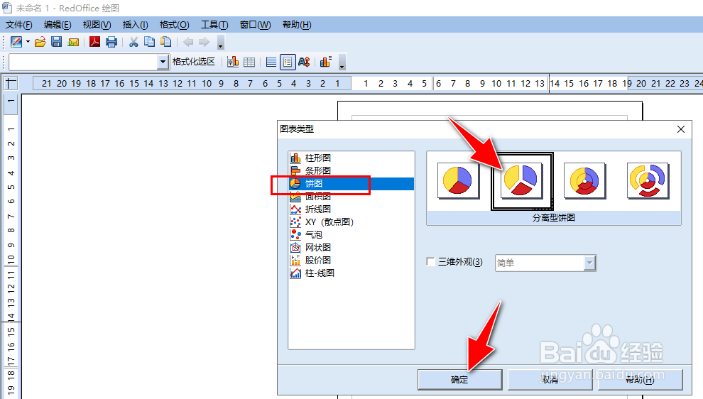703x399 pixels.
Task: Open the 编辑(E) menu
Action: (x=58, y=25)
